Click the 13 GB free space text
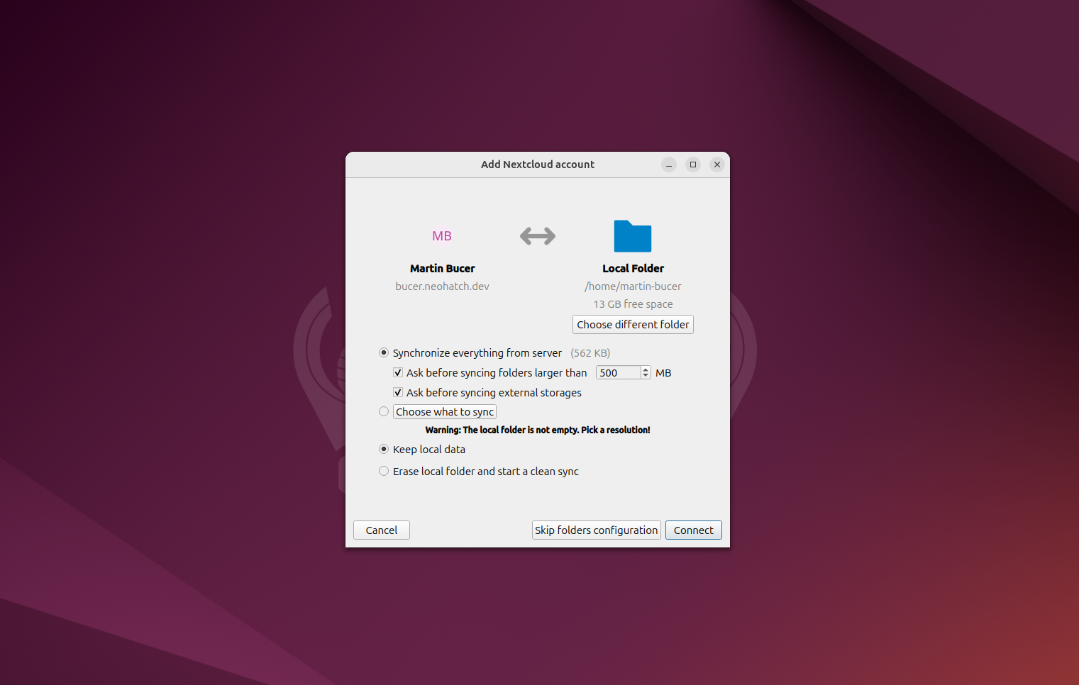1079x685 pixels. 633,304
